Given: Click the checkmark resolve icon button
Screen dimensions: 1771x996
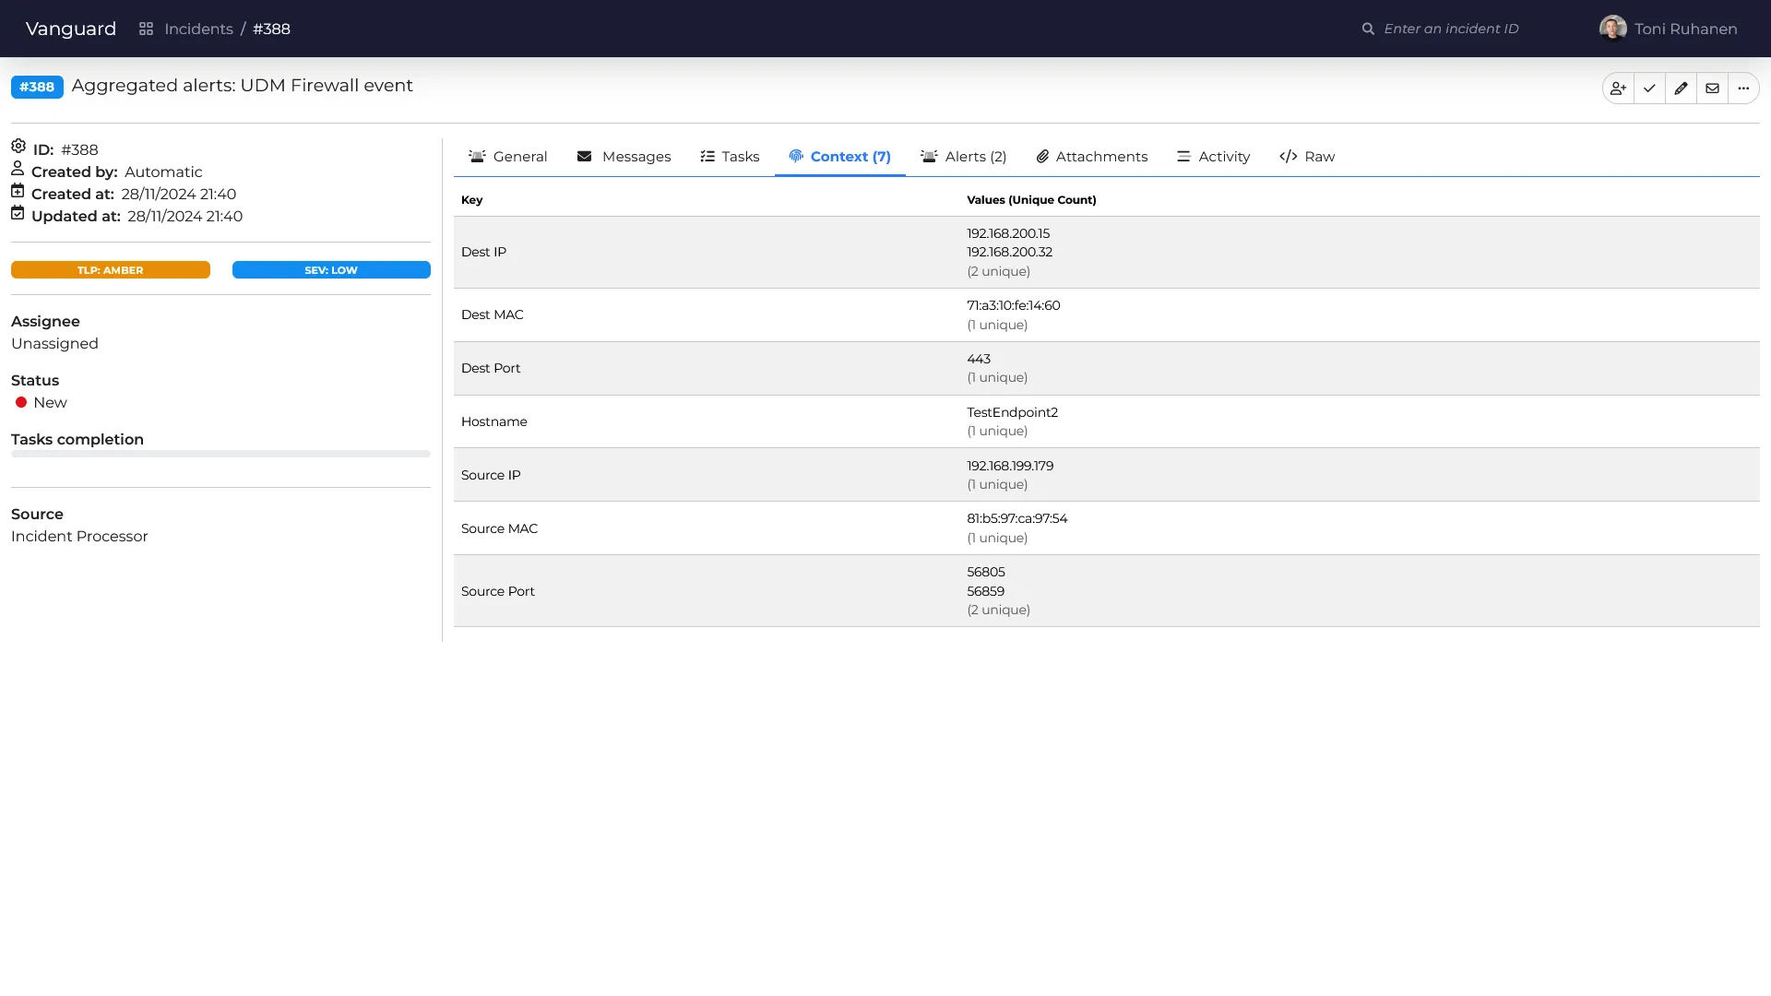Looking at the screenshot, I should [1649, 89].
